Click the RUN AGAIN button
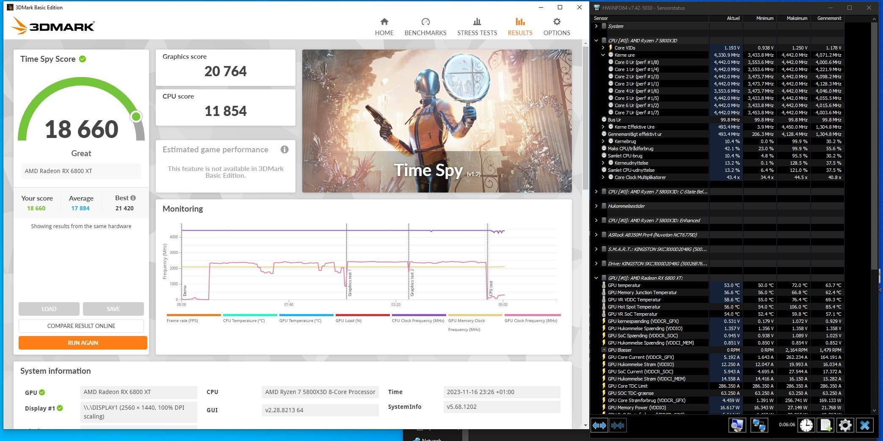 click(x=83, y=343)
